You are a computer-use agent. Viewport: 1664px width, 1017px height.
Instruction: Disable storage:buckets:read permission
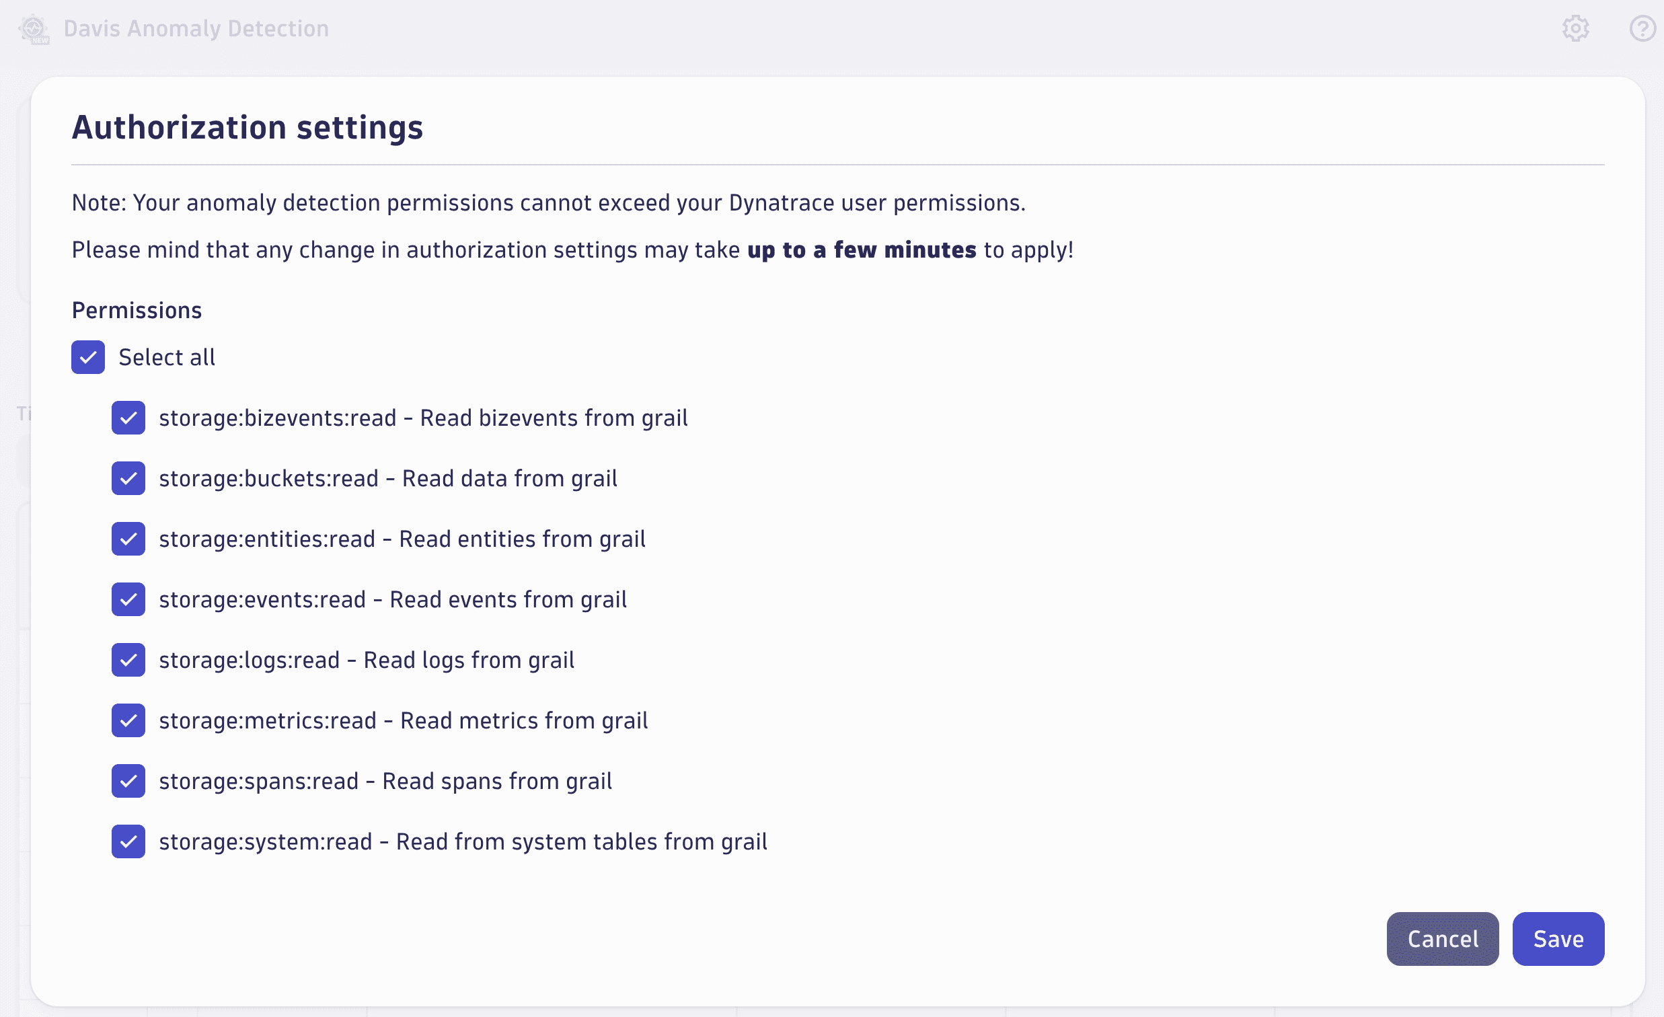[128, 478]
